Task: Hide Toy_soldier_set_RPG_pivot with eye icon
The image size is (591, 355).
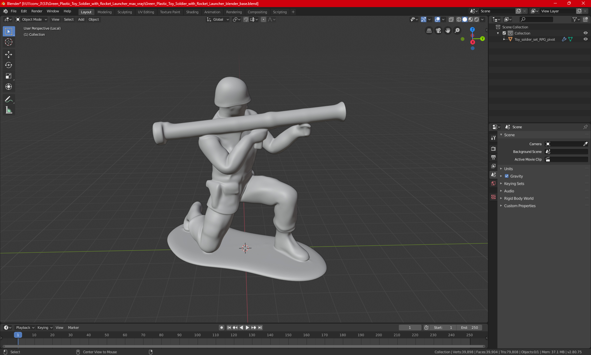Action: tap(585, 39)
